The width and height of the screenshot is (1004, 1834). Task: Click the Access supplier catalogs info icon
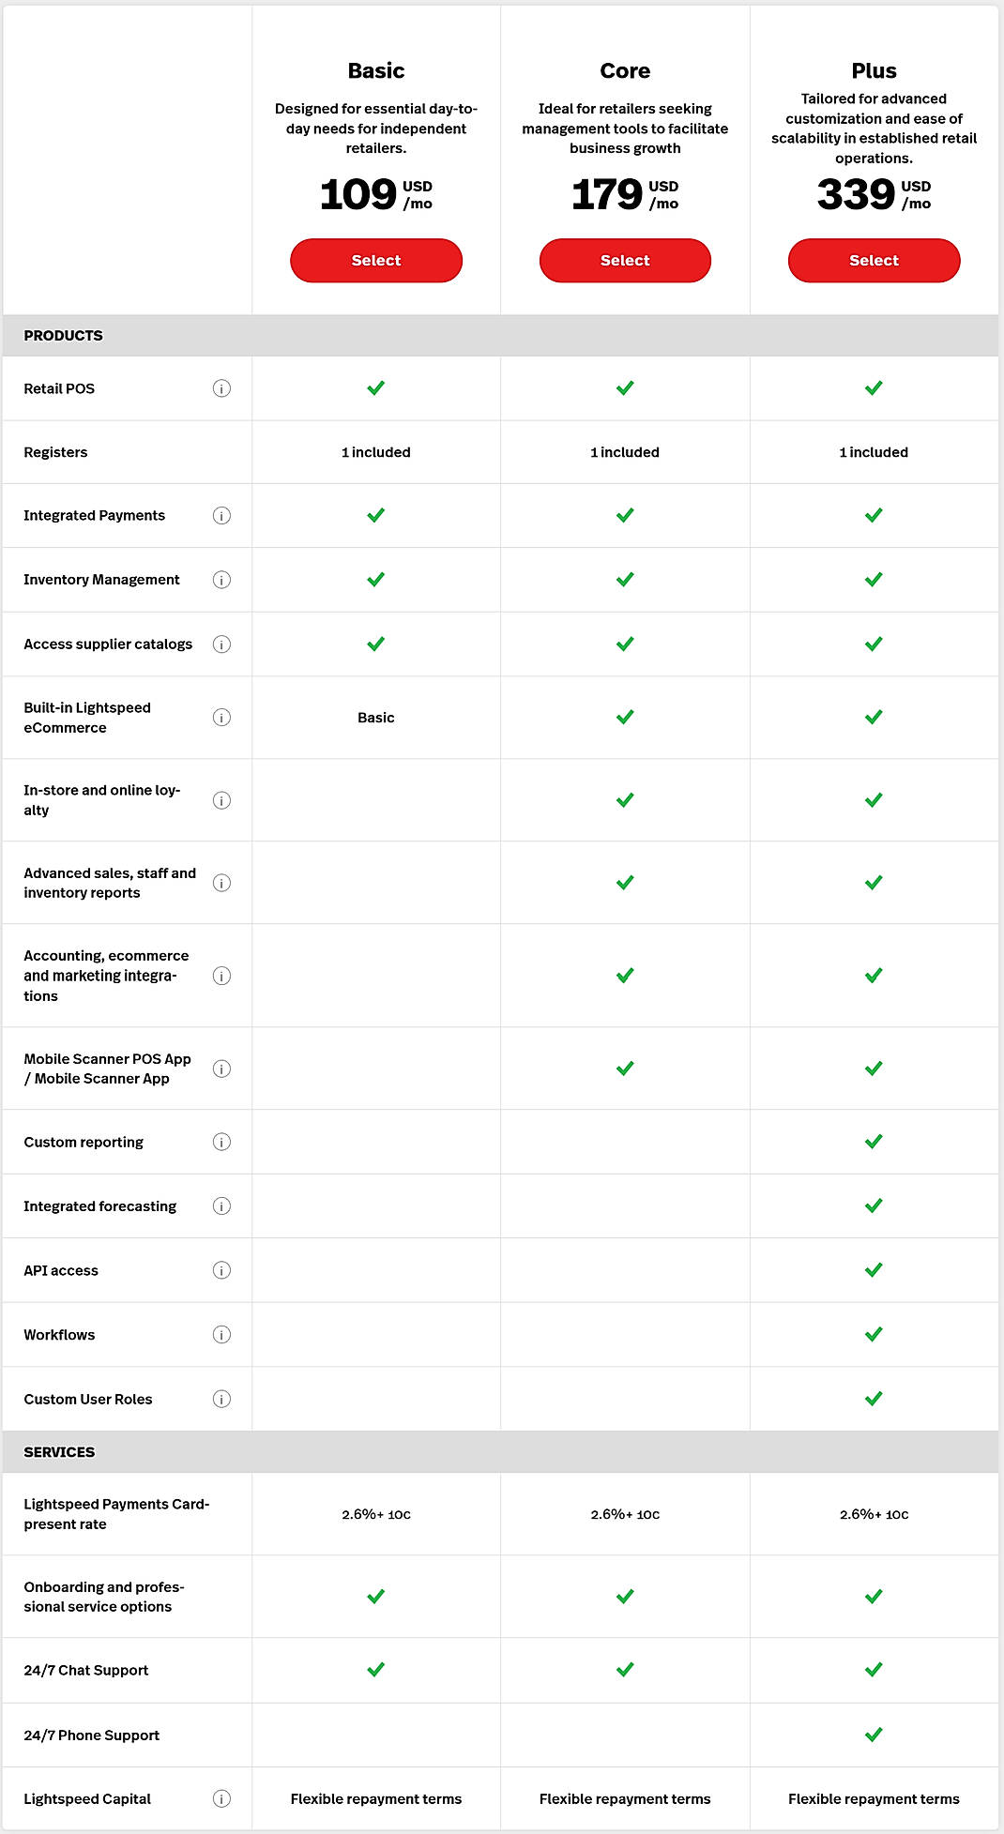pos(221,644)
